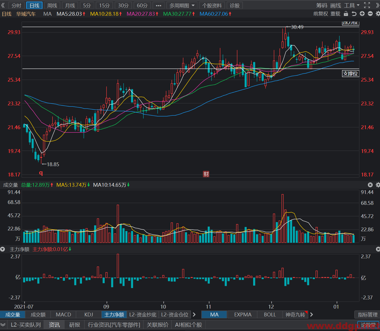Screen dimensions: 380x331
Task: Zoom out the chart with the minus icon
Action: point(370,14)
